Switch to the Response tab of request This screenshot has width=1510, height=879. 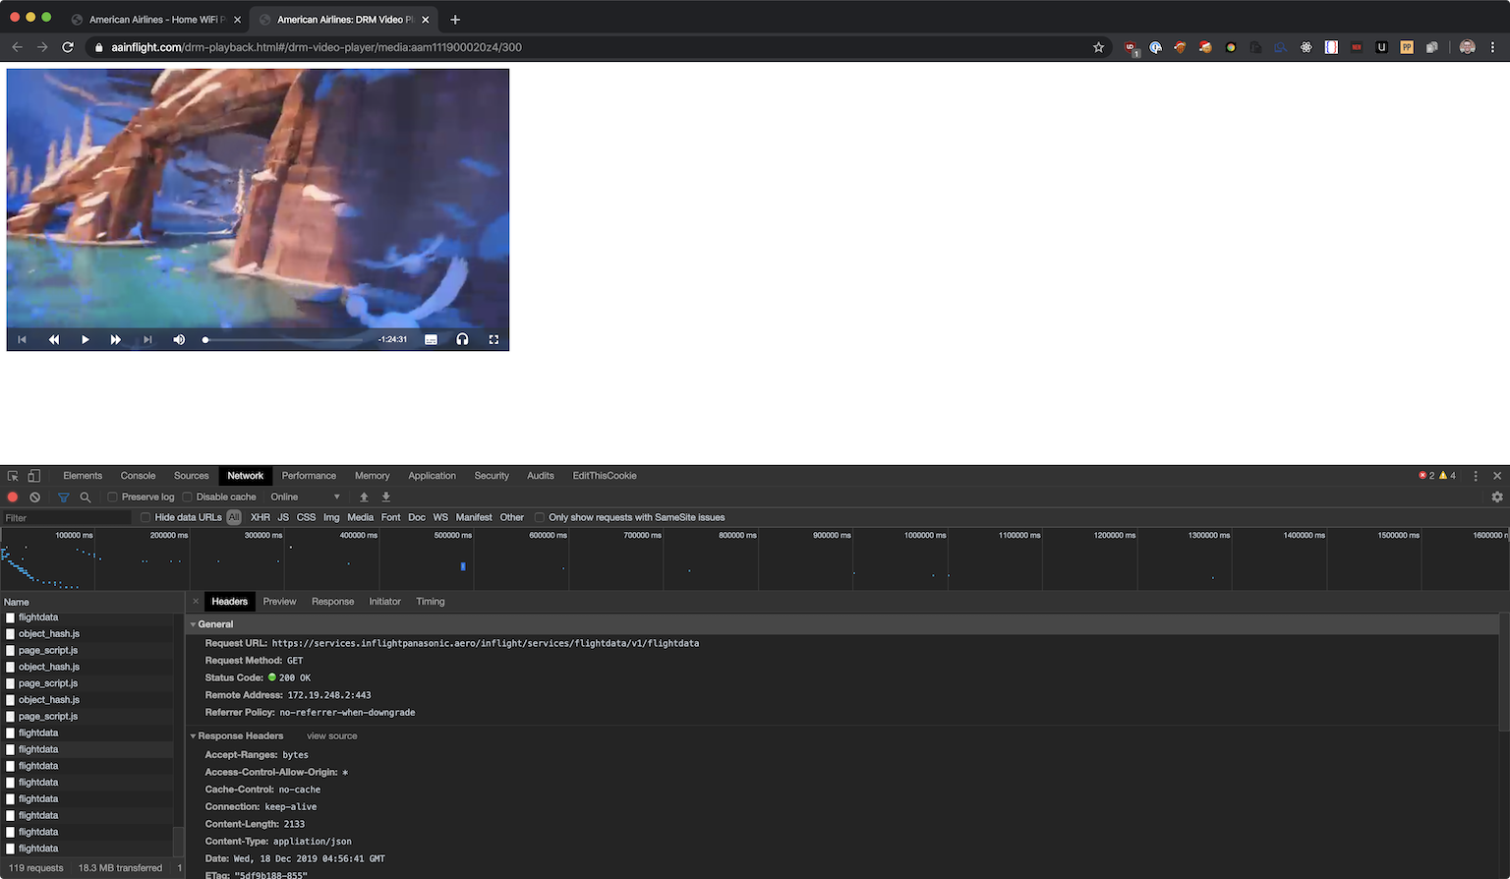click(332, 602)
